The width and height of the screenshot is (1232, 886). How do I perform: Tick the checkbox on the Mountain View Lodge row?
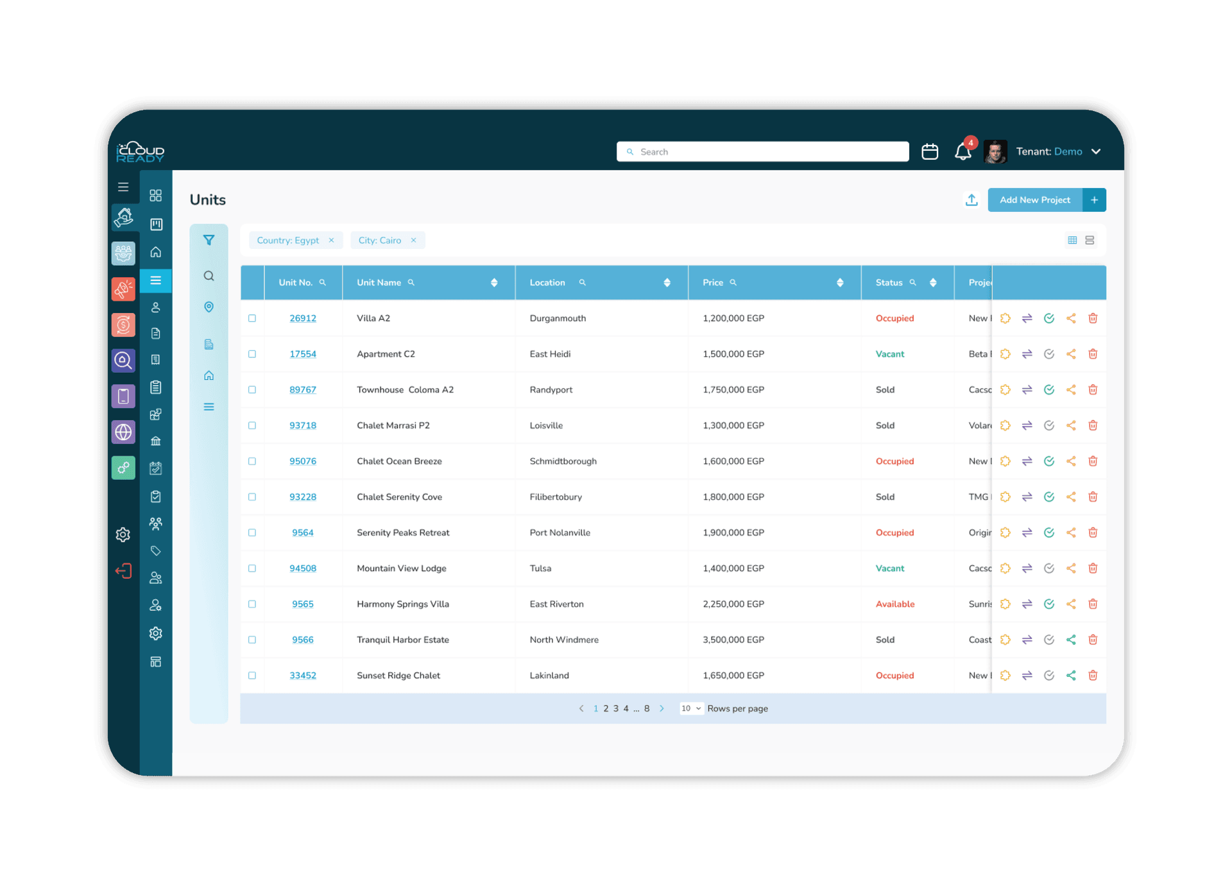point(252,568)
